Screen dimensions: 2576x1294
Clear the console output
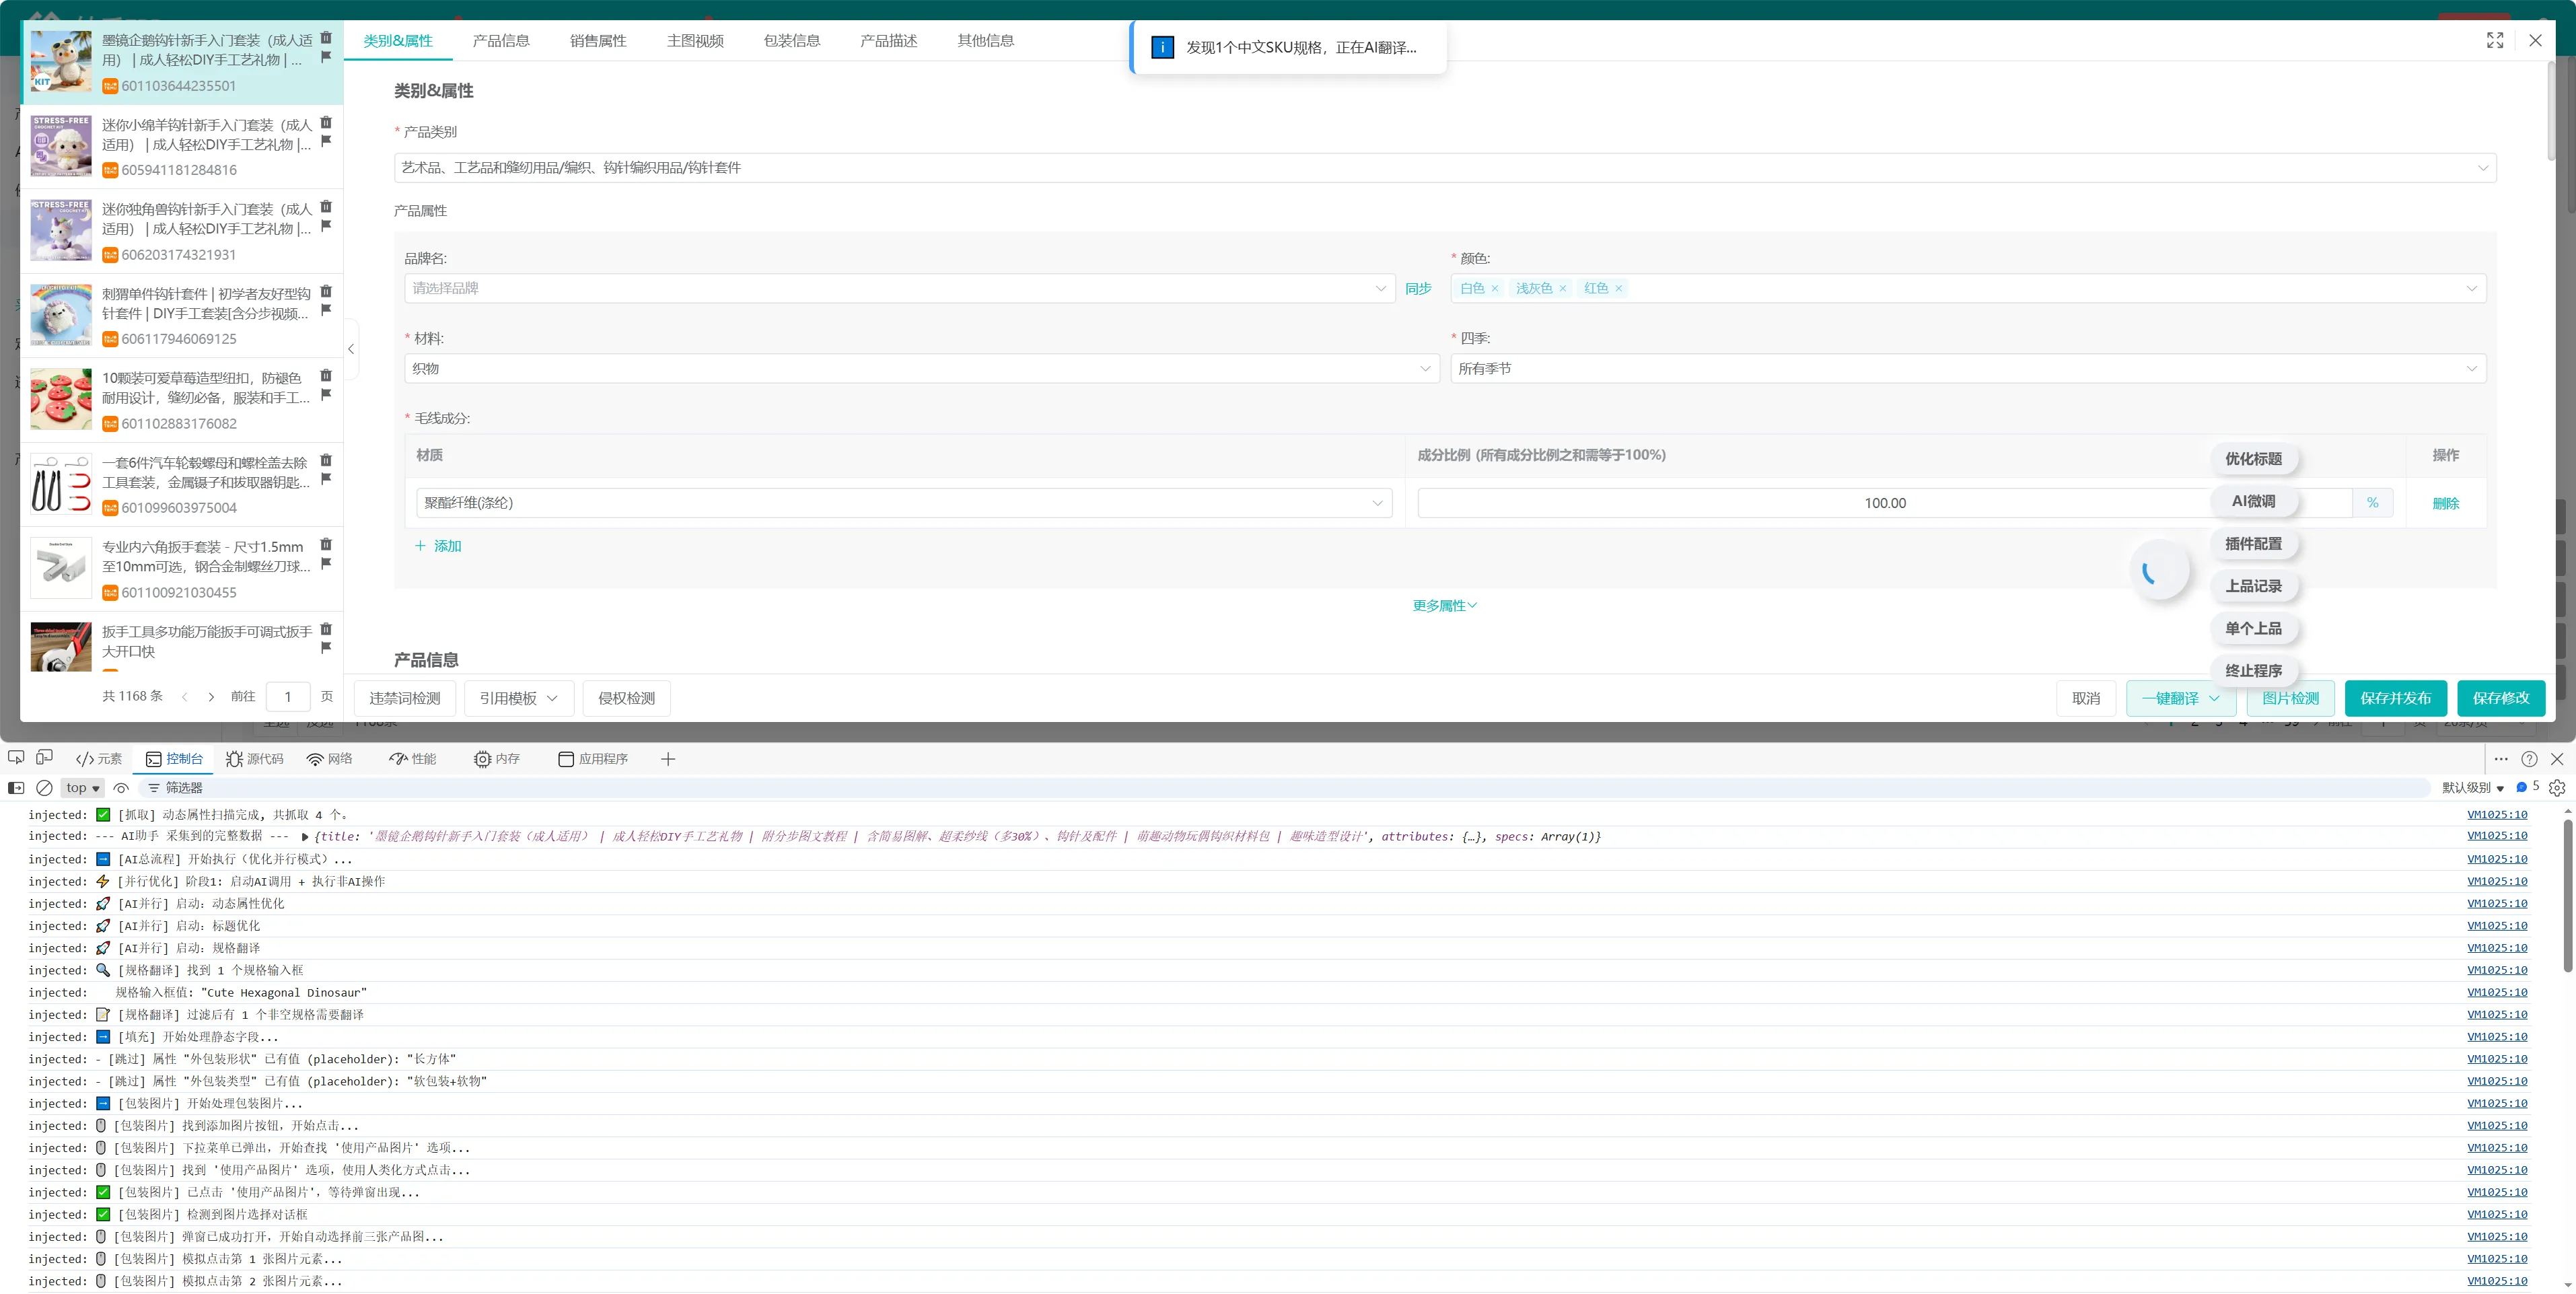pyautogui.click(x=44, y=788)
